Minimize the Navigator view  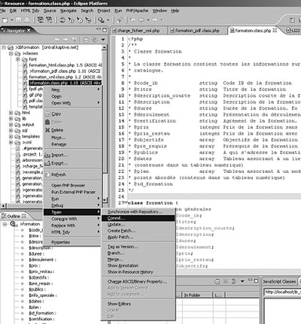99,29
